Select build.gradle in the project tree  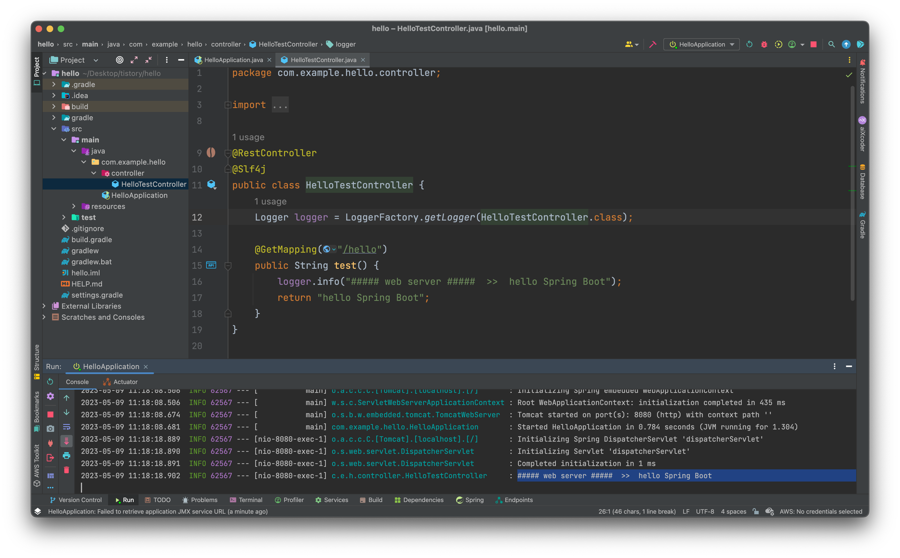(91, 239)
